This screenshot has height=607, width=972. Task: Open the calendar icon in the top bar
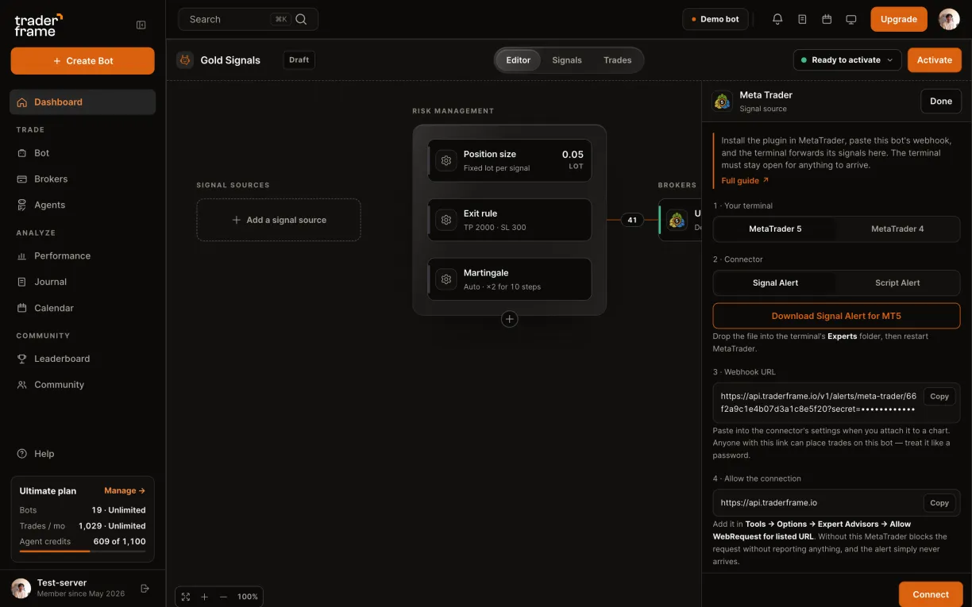tap(827, 19)
